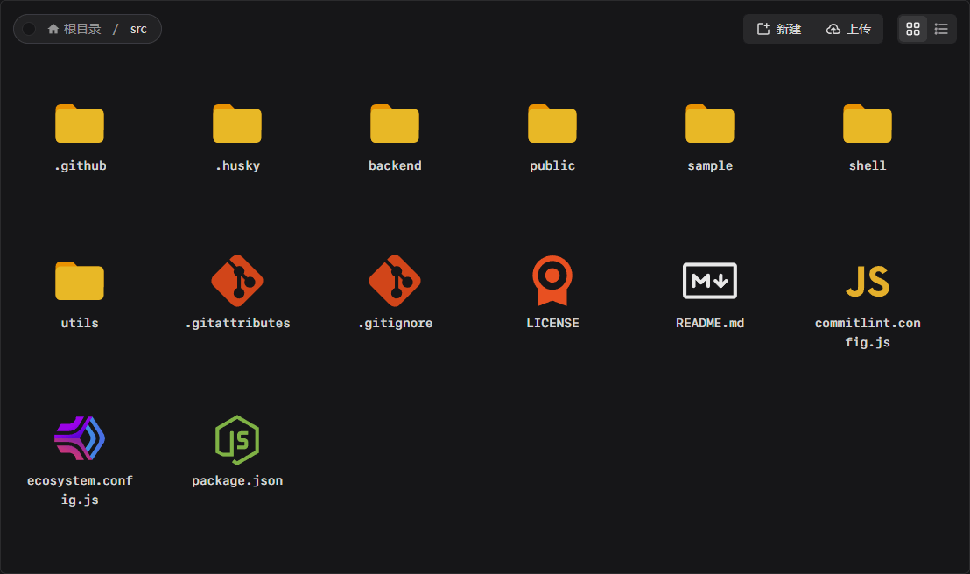Image resolution: width=970 pixels, height=574 pixels.
Task: Toggle the circle button beside the home breadcrumb
Action: pyautogui.click(x=29, y=29)
